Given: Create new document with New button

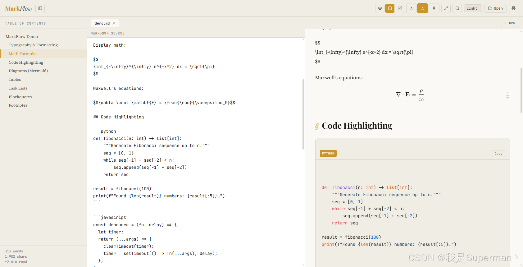Looking at the screenshot, I should pos(510,23).
